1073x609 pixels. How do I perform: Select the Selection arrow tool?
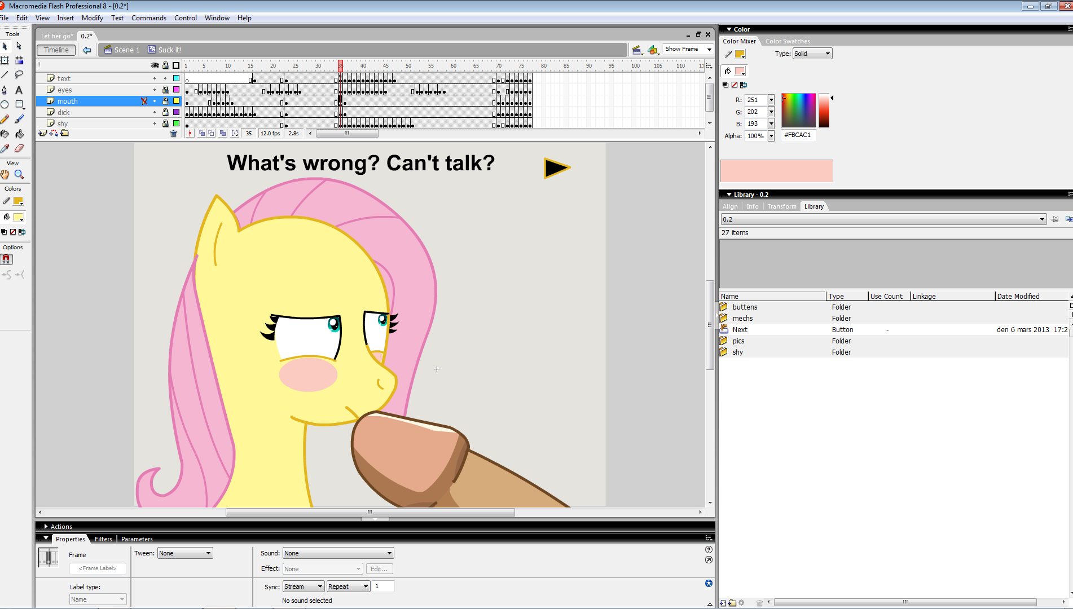pyautogui.click(x=5, y=46)
